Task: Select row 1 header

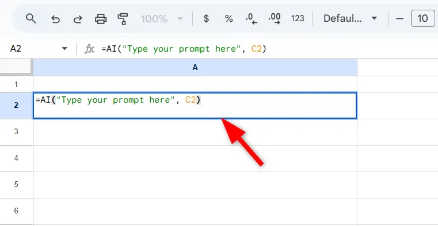Action: pyautogui.click(x=16, y=84)
